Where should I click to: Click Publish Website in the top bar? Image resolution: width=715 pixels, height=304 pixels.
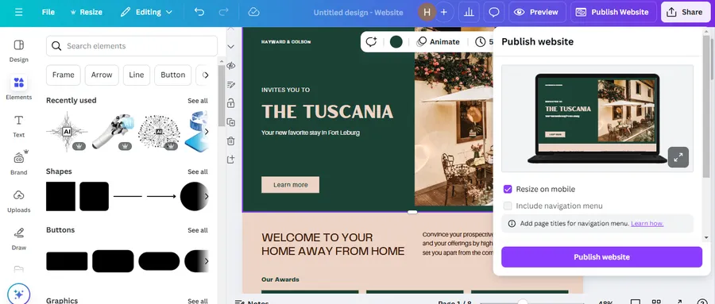tap(613, 13)
